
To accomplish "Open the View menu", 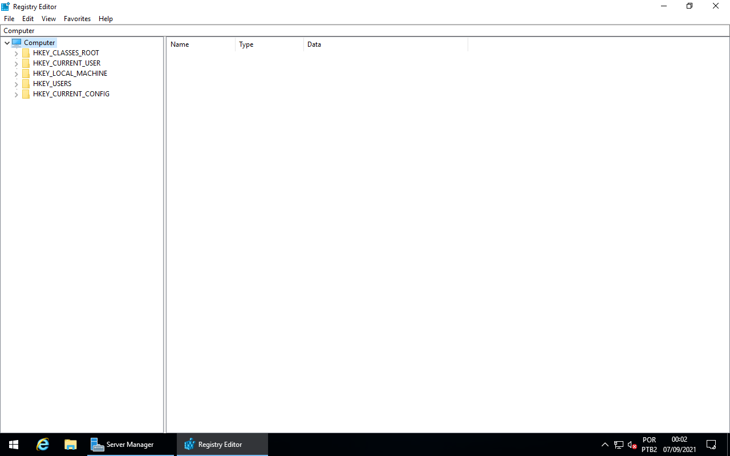I will (48, 18).
